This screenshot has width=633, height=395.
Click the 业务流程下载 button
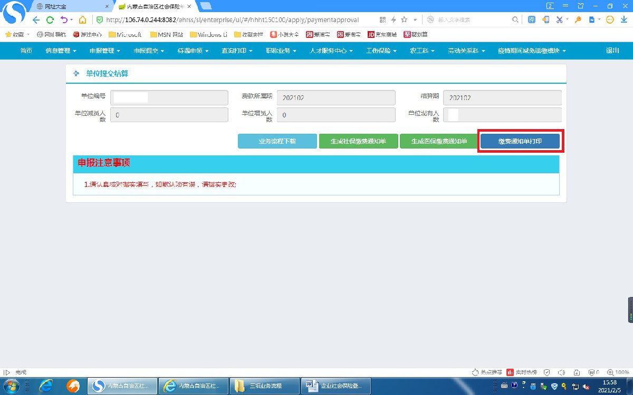(x=277, y=141)
